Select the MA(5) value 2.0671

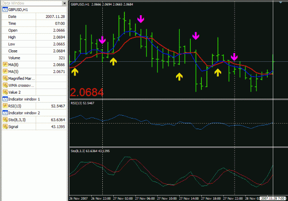59,71
